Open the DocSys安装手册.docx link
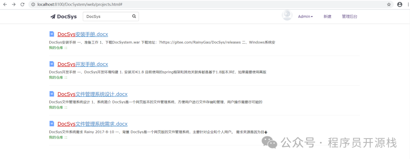The width and height of the screenshot is (410, 159). (x=83, y=34)
